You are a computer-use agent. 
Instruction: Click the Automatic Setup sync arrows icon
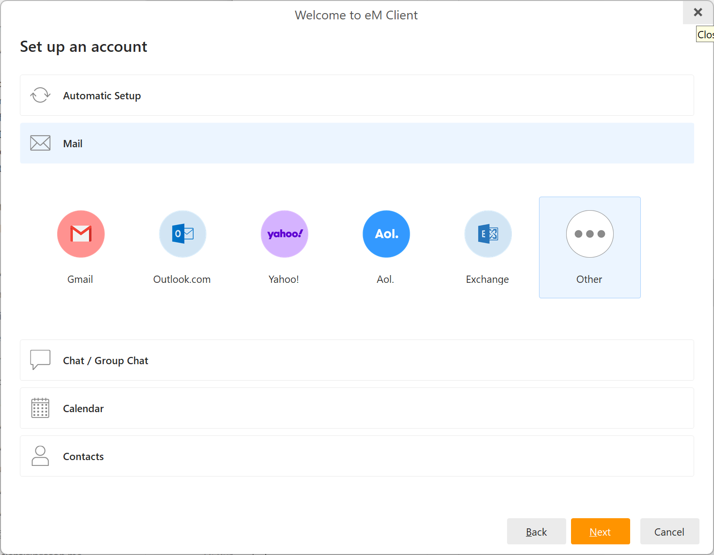click(x=40, y=95)
